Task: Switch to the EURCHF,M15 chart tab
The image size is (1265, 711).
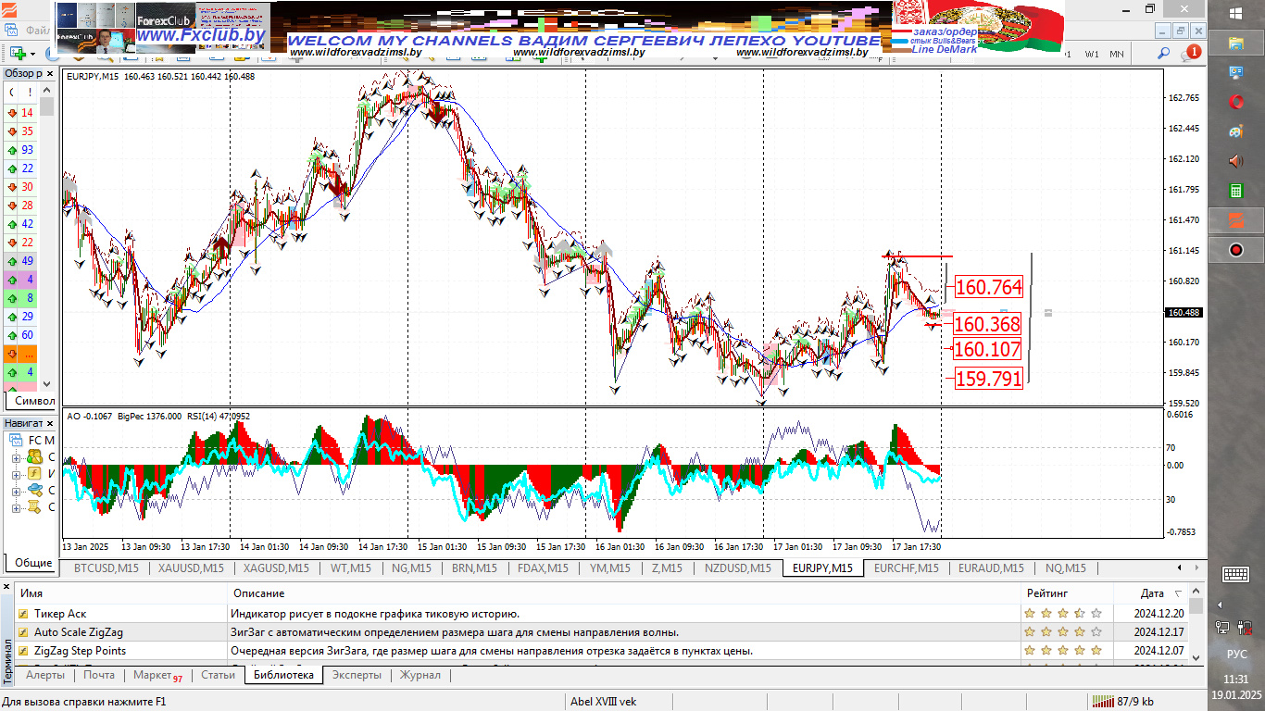Action: click(906, 568)
